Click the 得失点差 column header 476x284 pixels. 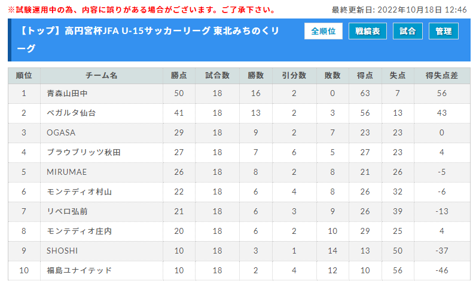click(442, 76)
